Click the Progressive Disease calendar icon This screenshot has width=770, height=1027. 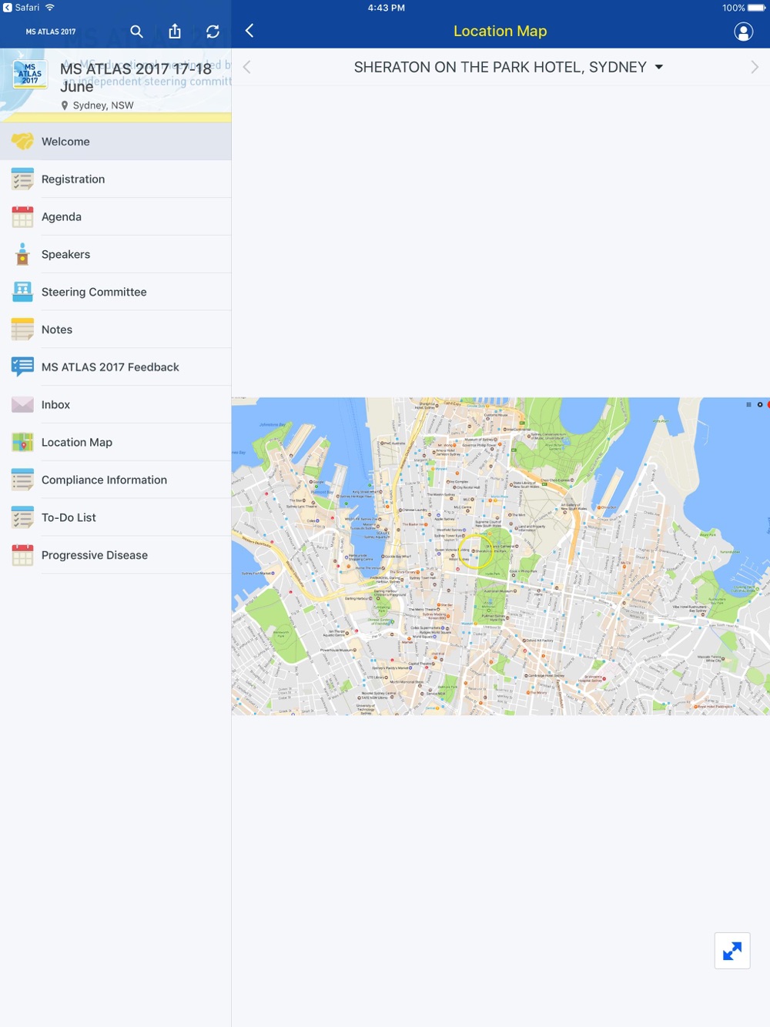[x=22, y=555]
